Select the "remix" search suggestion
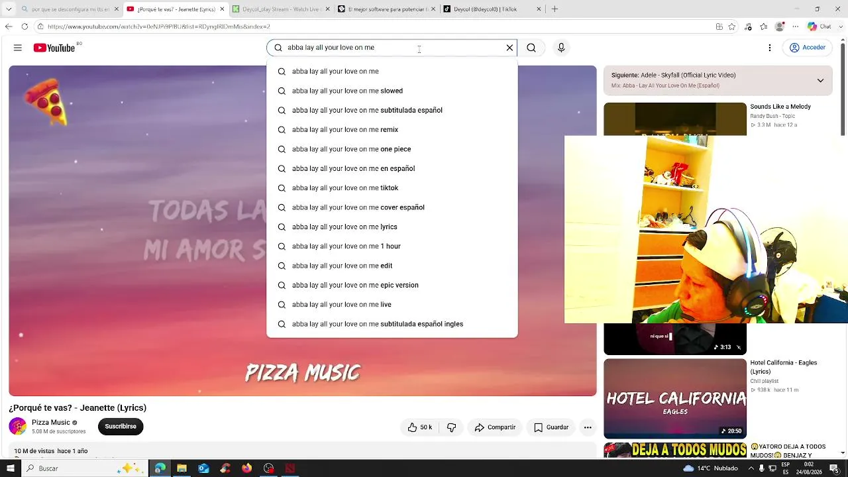Viewport: 848px width, 477px height. tap(392, 130)
